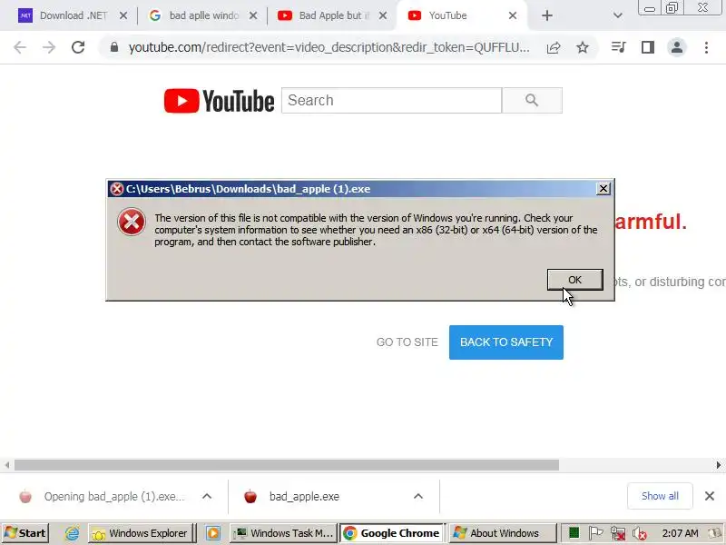Click the muted volume tray icon
726x545 pixels.
pos(640,534)
